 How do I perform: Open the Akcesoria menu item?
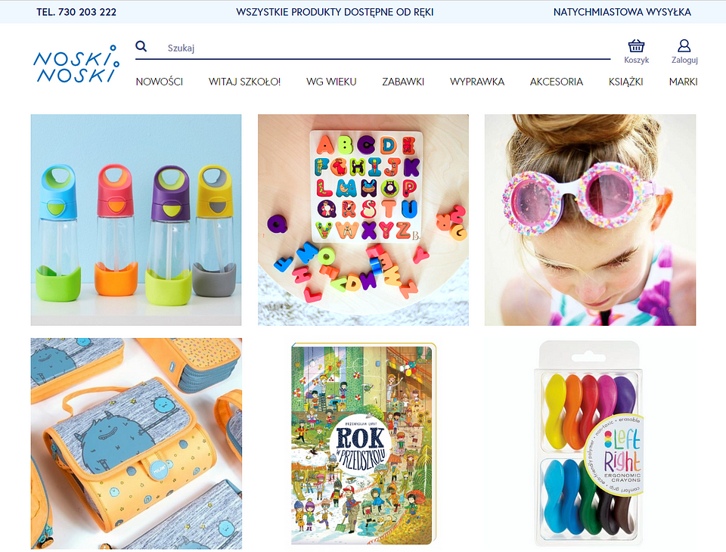coord(556,82)
